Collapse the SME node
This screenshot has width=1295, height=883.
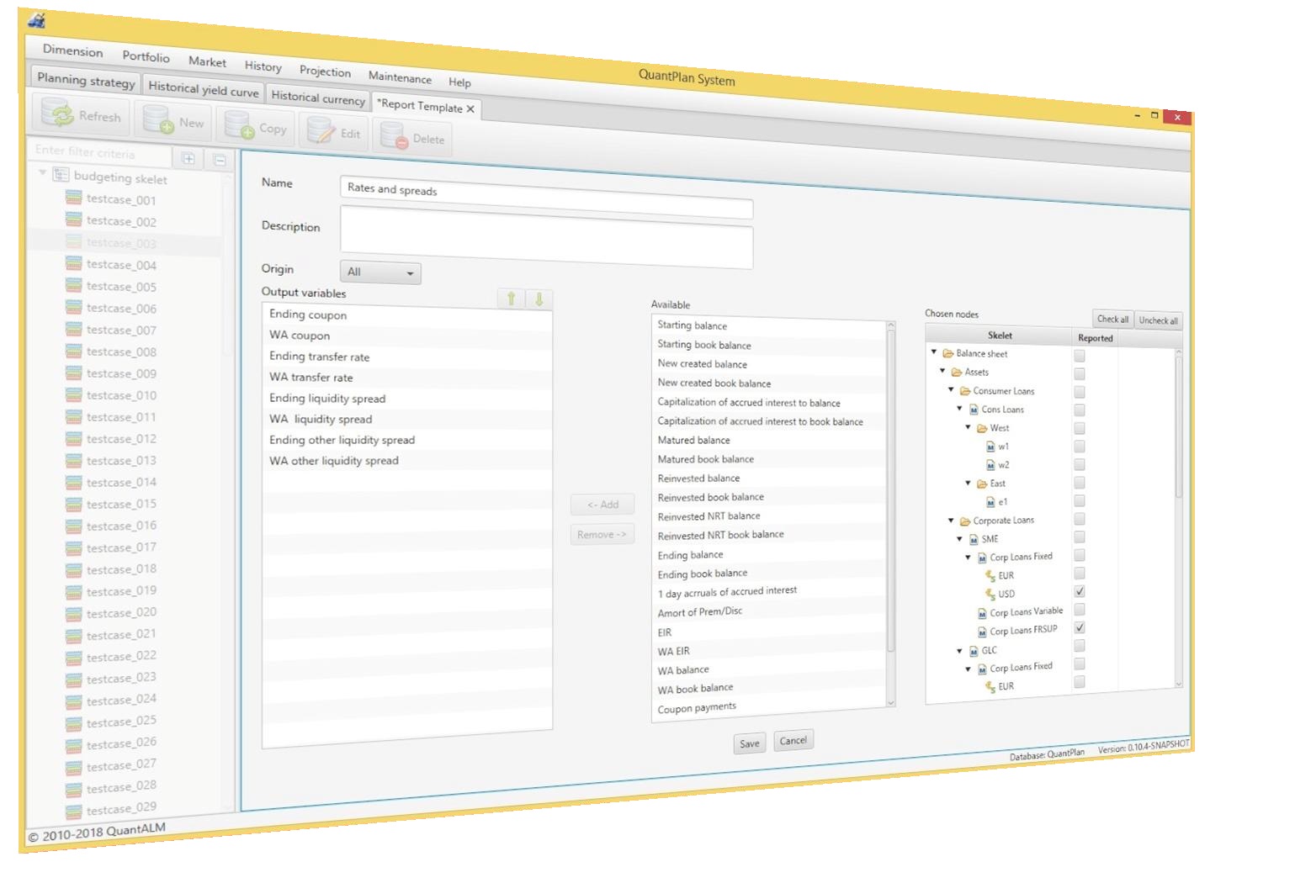click(959, 538)
